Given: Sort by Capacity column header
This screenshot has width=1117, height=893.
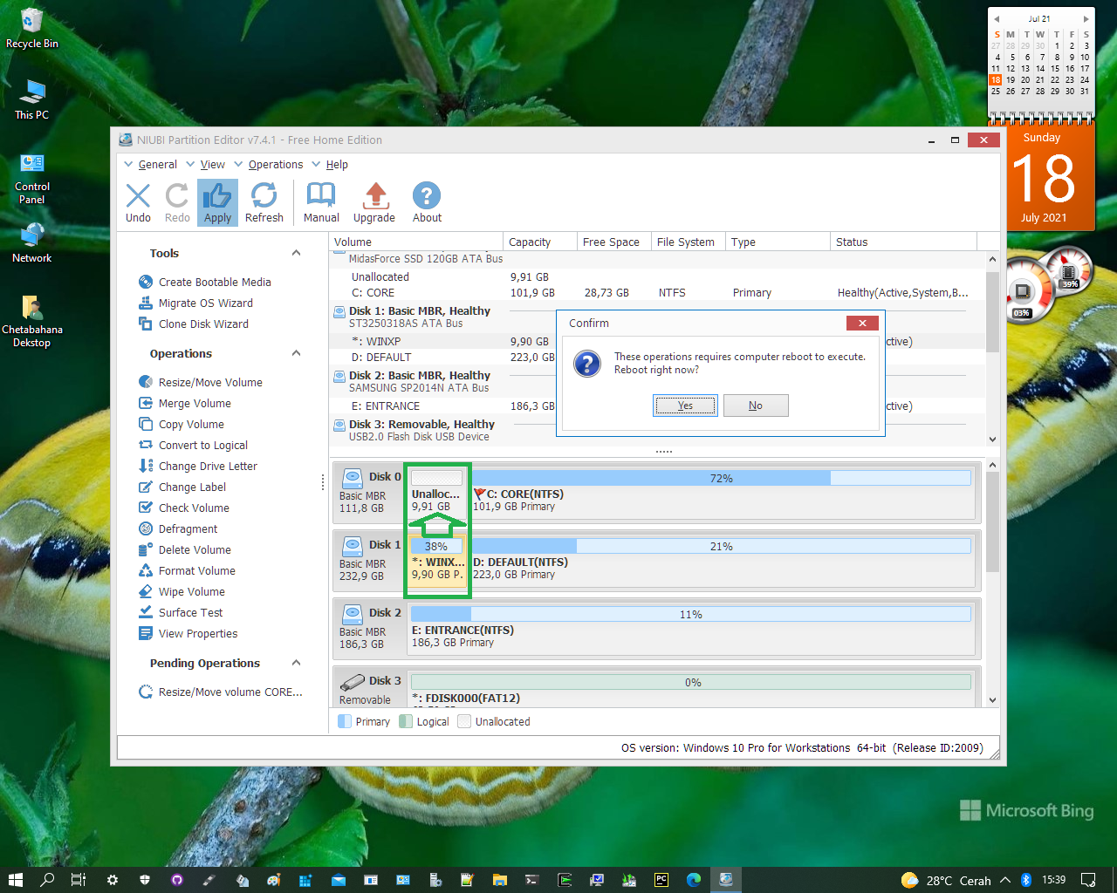Looking at the screenshot, I should (540, 242).
